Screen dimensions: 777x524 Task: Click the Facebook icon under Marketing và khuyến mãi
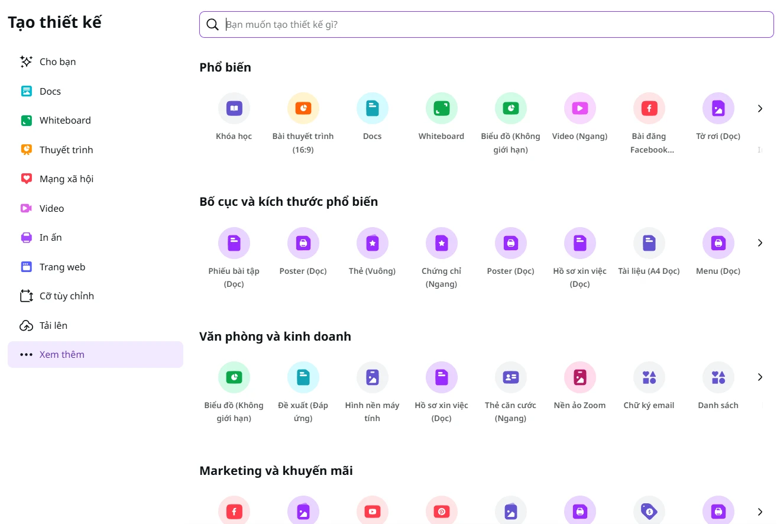[234, 510]
